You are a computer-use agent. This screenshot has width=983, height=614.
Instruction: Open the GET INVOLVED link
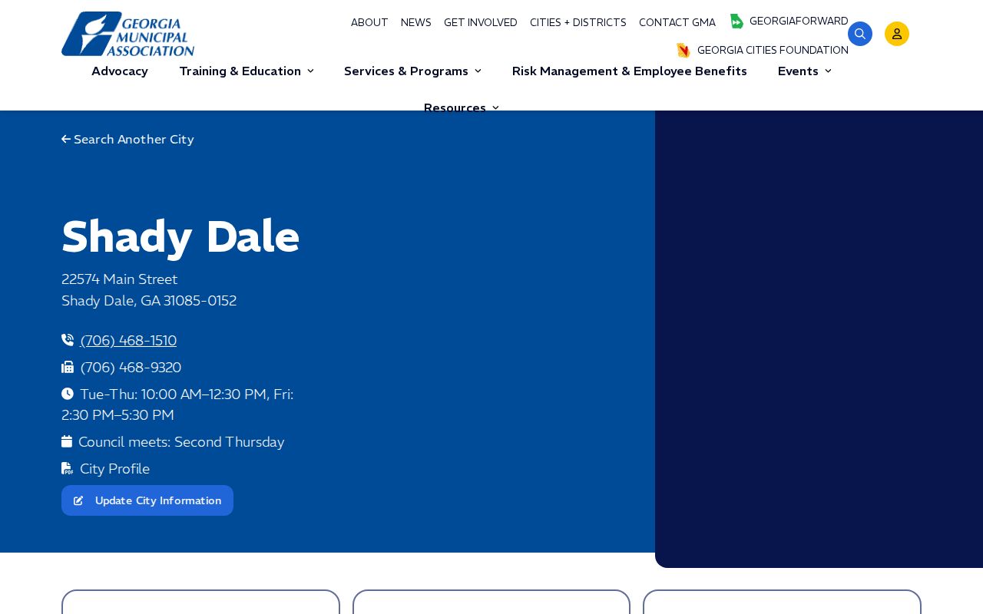point(481,23)
